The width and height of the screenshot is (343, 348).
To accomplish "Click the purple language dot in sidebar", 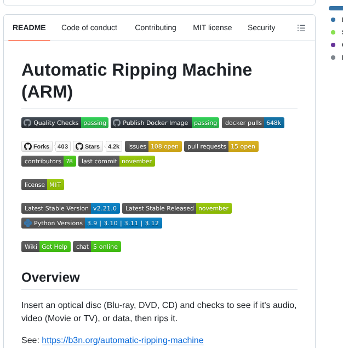I will pos(333,45).
